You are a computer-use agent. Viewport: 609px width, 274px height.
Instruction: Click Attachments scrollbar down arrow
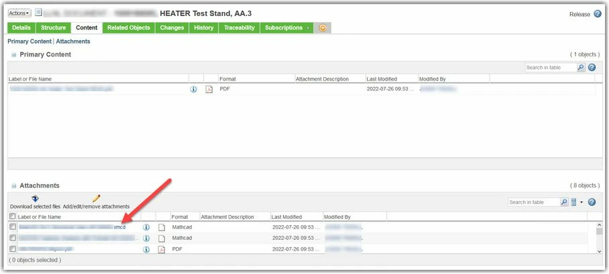coord(600,251)
